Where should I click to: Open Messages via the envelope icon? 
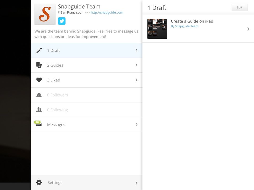tap(39, 125)
